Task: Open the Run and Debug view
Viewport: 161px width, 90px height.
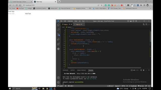Action: tap(58, 39)
